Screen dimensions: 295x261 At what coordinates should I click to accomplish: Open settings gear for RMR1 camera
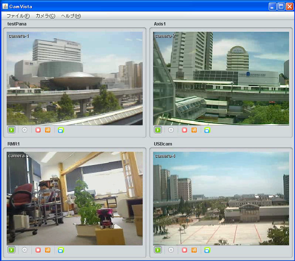25,250
